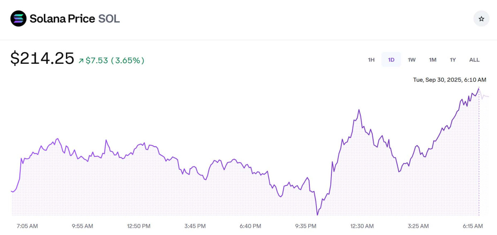The image size is (497, 235).
Task: Select the 1Y time range
Action: [x=453, y=60]
